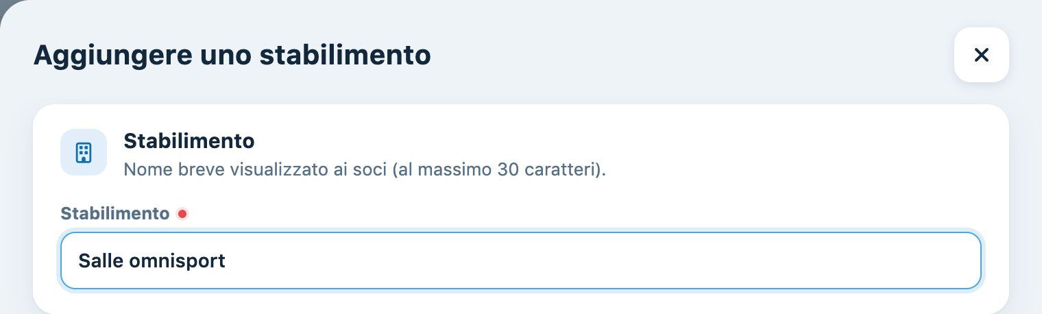Close the Aggiungere uno stabilimento dialog

click(981, 55)
